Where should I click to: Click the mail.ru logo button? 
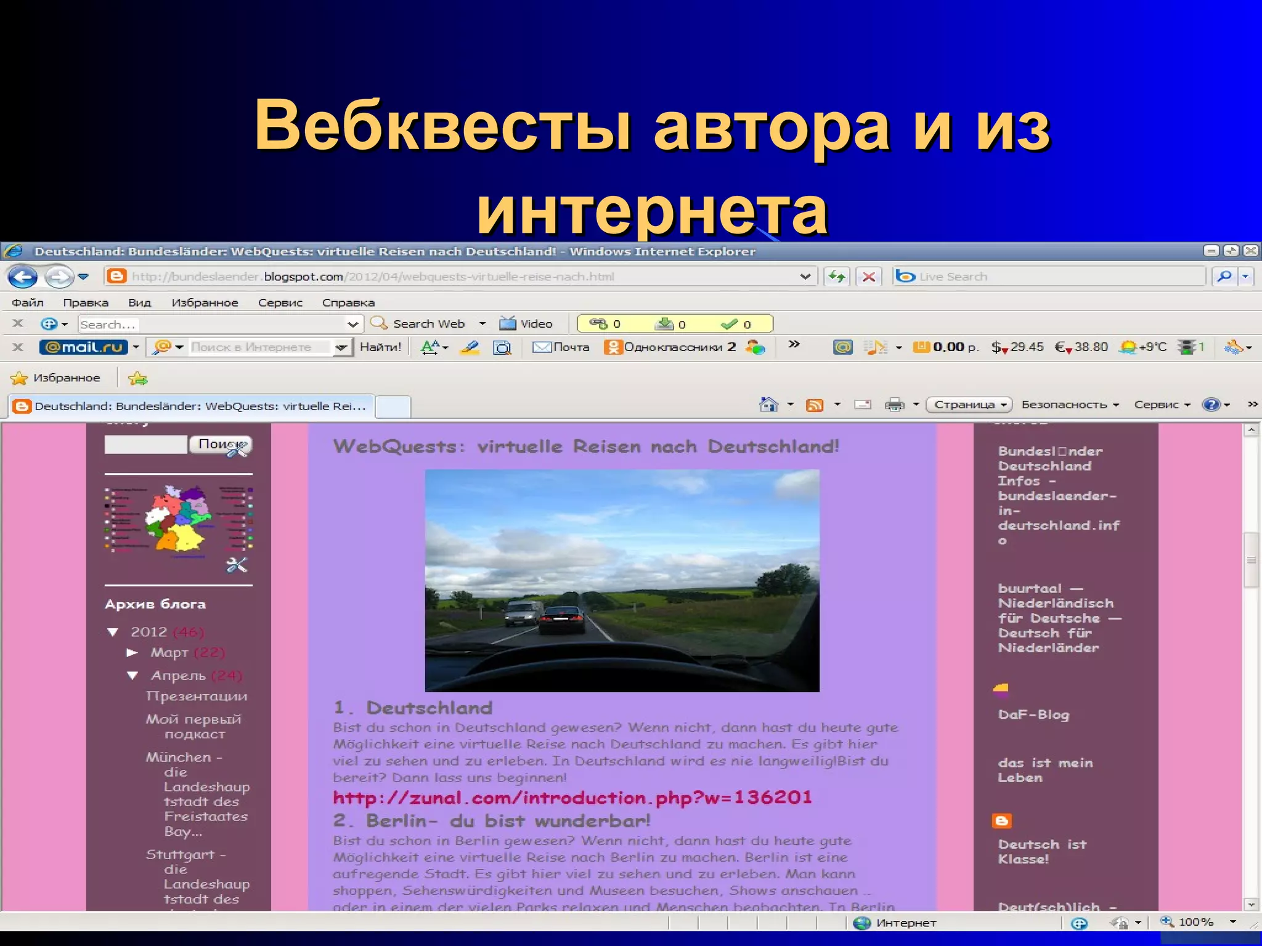pyautogui.click(x=84, y=347)
